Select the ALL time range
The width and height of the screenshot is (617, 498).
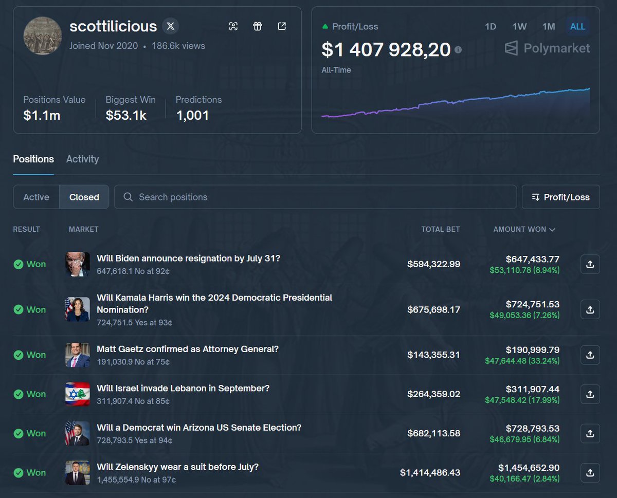coord(577,26)
